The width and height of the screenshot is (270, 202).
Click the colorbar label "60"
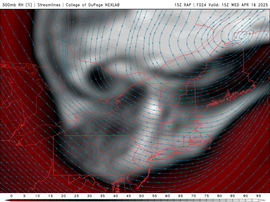167,196
